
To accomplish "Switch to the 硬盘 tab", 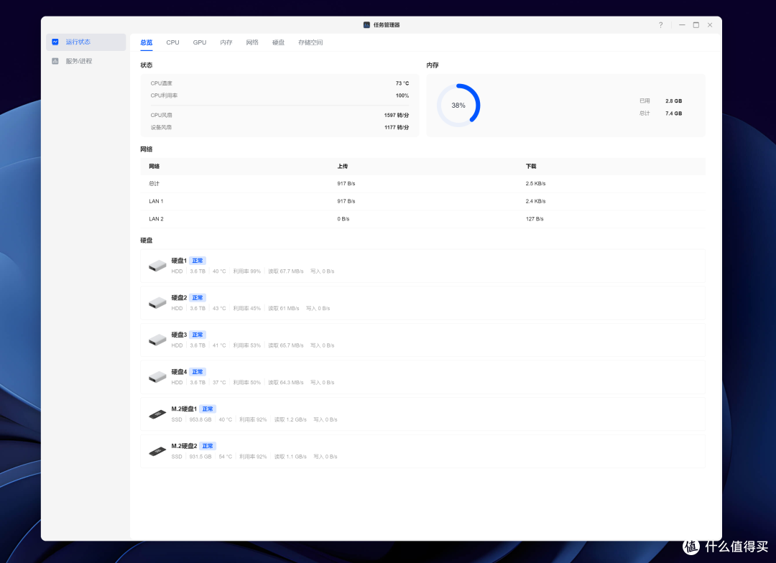I will tap(278, 42).
